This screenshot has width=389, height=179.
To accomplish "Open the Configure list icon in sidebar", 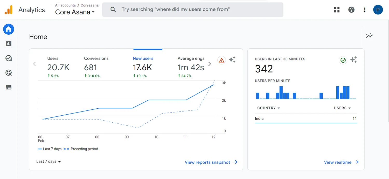I will (9, 87).
